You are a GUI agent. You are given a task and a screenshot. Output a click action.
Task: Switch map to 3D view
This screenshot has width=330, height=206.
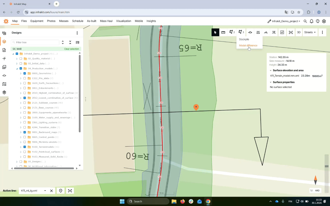point(299,32)
